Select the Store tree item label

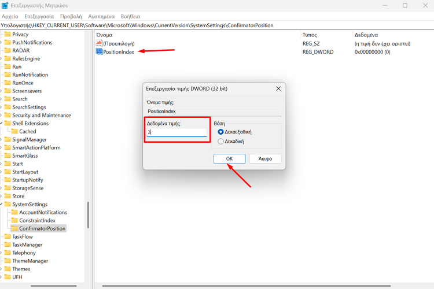click(19, 196)
